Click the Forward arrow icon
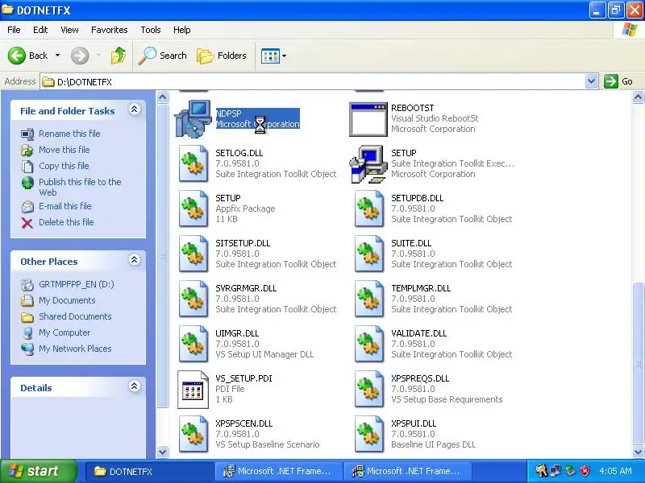The image size is (645, 483). coord(80,56)
